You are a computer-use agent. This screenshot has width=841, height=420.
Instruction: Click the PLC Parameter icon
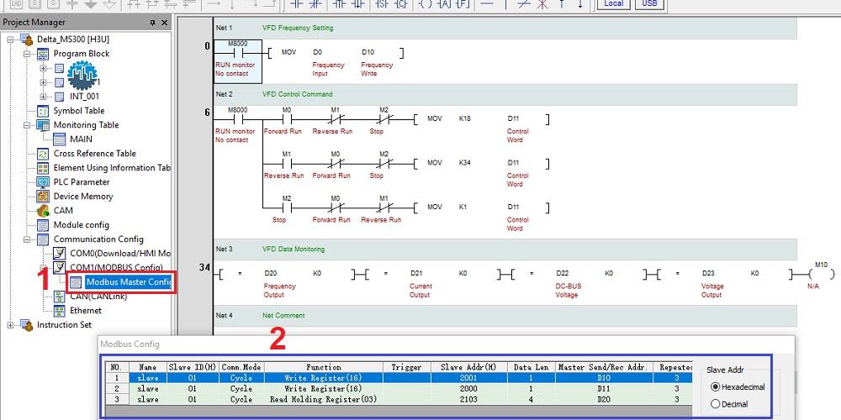point(43,182)
